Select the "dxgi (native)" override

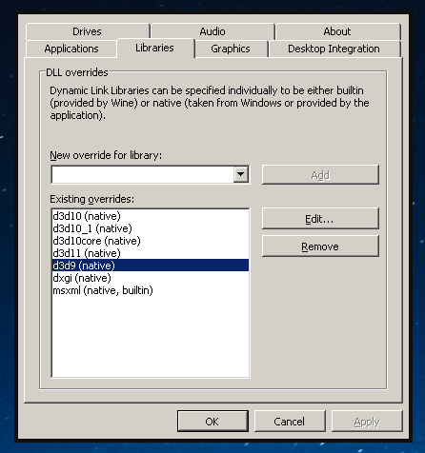pos(151,278)
